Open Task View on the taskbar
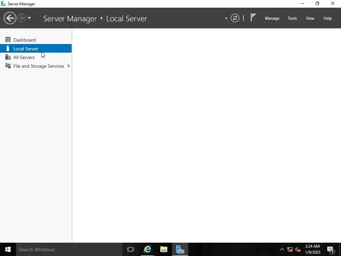 (x=131, y=249)
